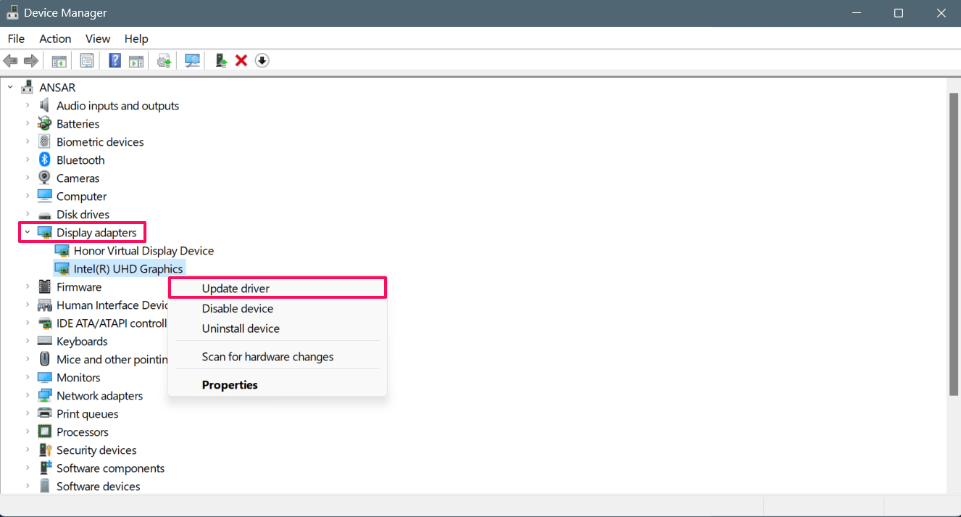Expand the Batteries category
Image resolution: width=961 pixels, height=517 pixels.
pos(28,123)
